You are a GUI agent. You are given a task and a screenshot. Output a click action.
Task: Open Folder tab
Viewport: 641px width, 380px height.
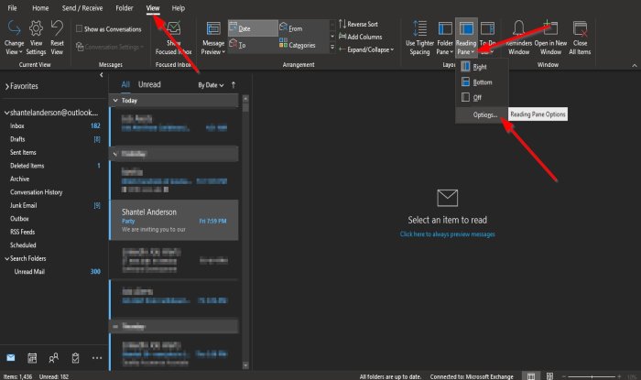tap(125, 7)
